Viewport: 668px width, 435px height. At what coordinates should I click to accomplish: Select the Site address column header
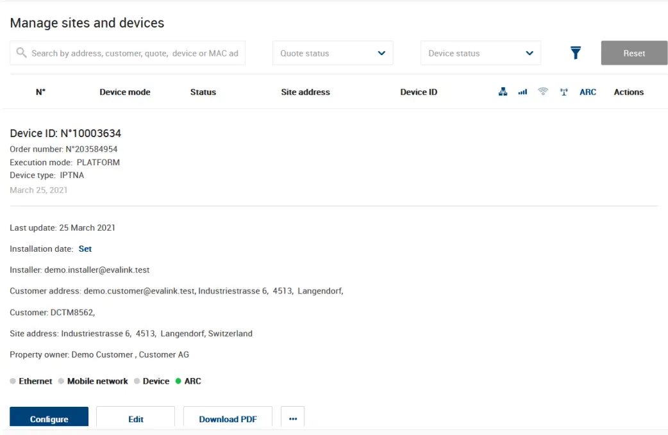pos(305,92)
